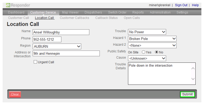Image resolution: width=204 pixels, height=105 pixels.
Task: Submit the location call form
Action: [187, 94]
